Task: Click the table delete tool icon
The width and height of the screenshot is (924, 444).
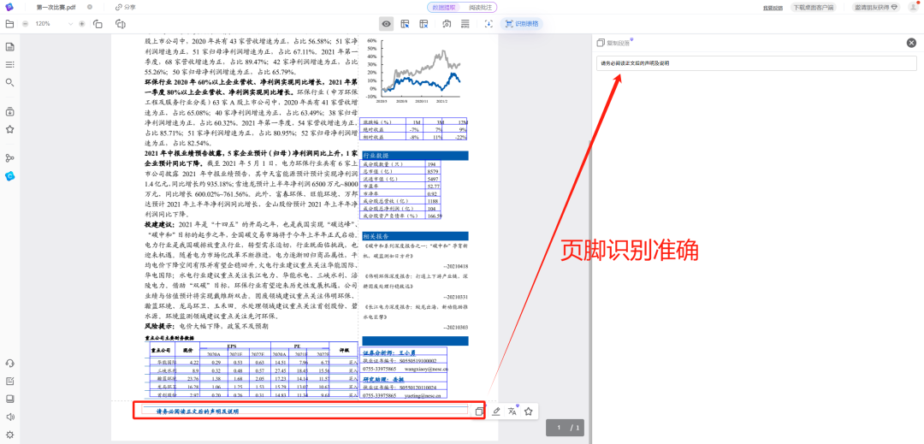Action: (423, 24)
